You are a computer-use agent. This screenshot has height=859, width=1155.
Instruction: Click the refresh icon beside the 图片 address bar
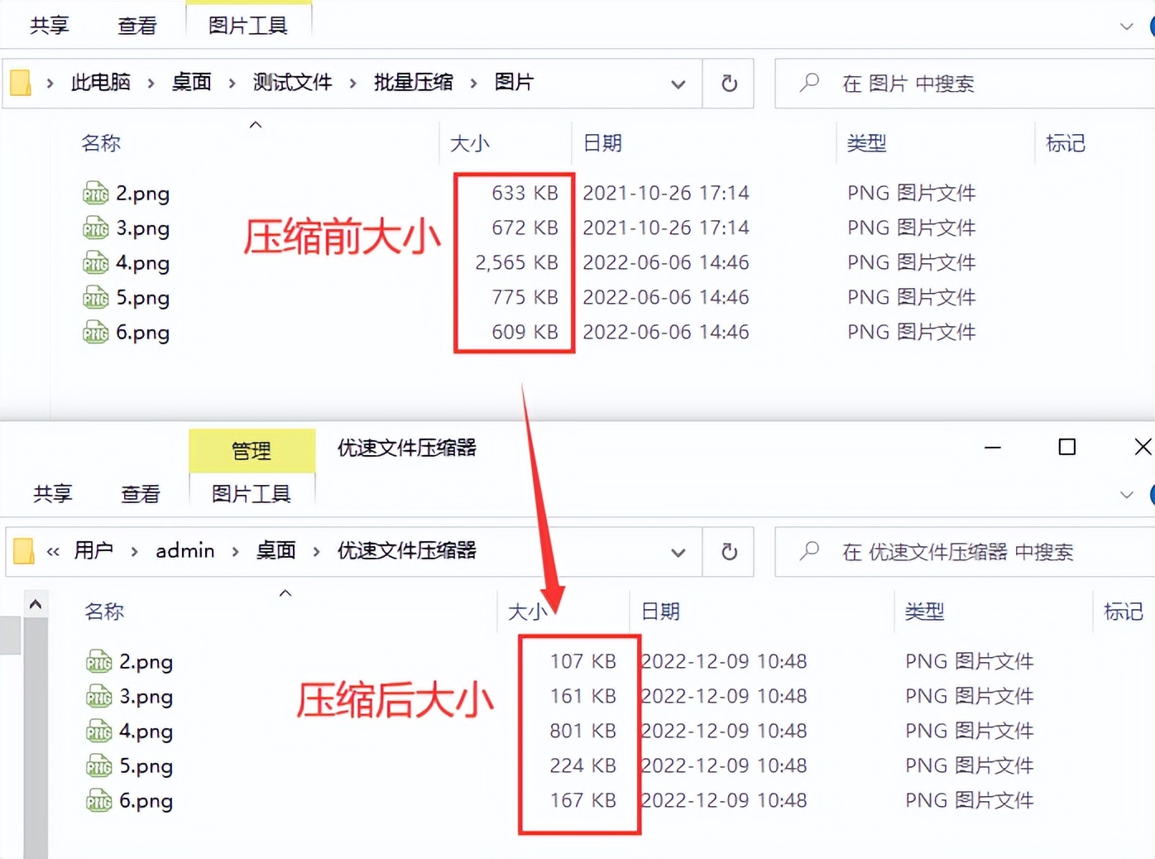[x=728, y=84]
